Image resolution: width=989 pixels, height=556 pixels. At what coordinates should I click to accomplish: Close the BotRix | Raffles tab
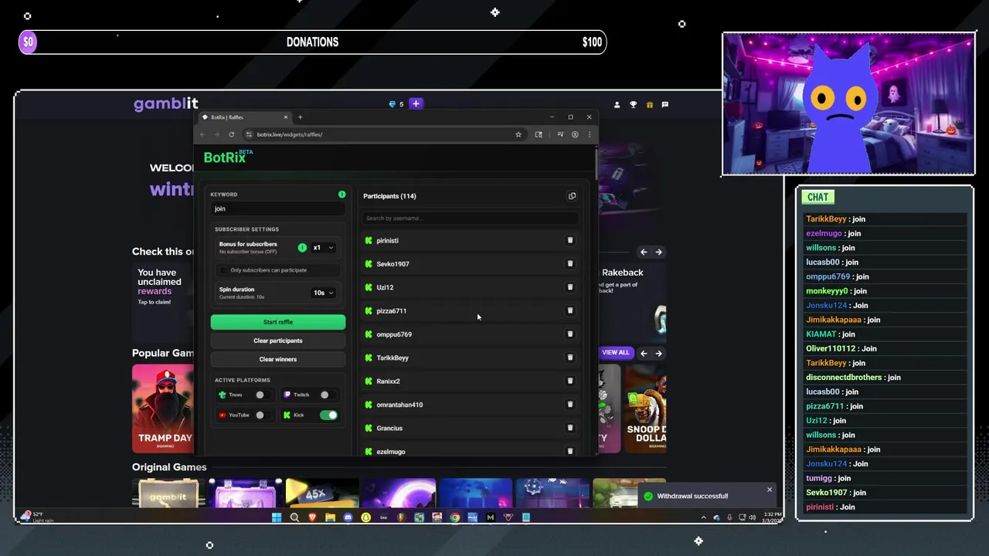coord(286,117)
